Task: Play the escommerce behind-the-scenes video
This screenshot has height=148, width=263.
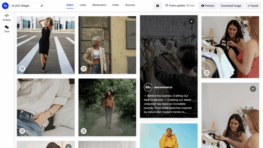Action: coord(191,21)
